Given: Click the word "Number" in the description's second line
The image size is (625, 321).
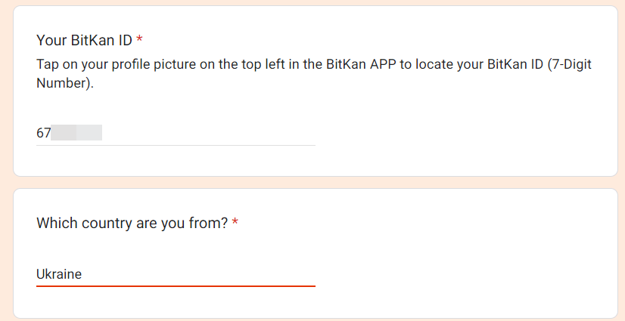Looking at the screenshot, I should tap(63, 83).
